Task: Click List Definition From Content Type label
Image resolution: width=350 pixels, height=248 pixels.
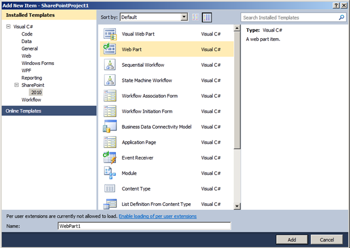Action: pyautogui.click(x=156, y=204)
